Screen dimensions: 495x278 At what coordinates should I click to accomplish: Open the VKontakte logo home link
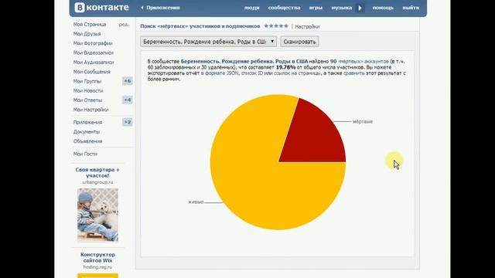click(101, 7)
